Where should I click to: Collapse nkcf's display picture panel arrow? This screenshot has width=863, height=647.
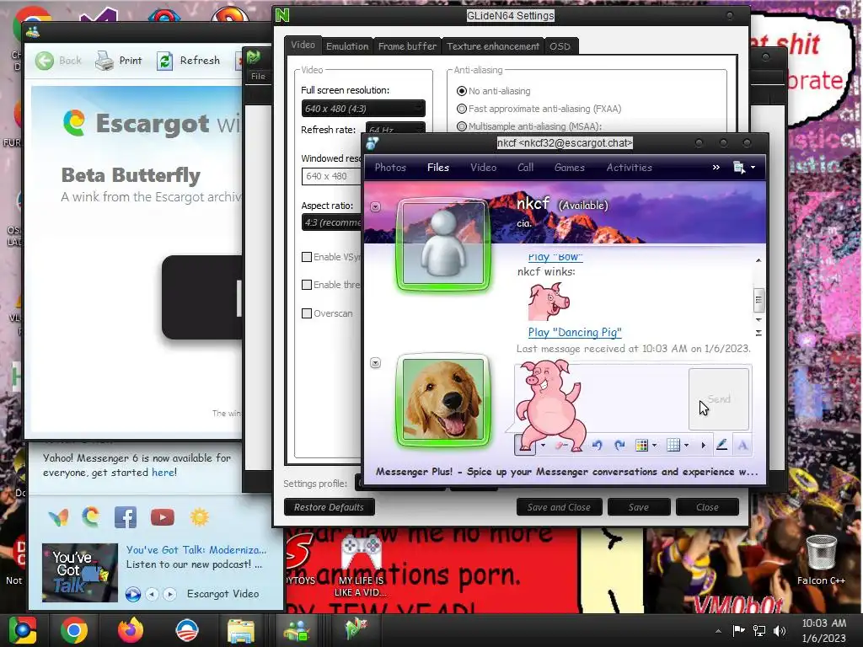[x=375, y=207]
